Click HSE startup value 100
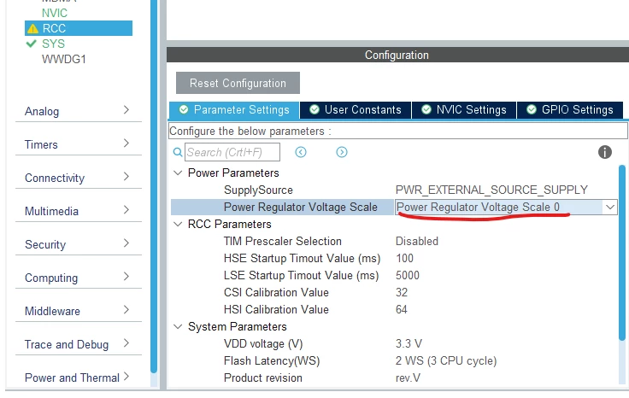This screenshot has width=629, height=398. [404, 259]
